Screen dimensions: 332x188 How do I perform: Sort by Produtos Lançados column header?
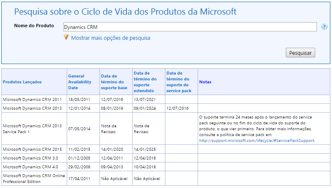tap(22, 82)
